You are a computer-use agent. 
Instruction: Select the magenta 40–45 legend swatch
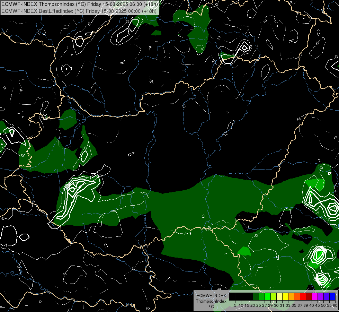(315, 296)
